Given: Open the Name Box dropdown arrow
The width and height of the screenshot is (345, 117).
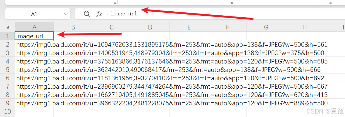Looking at the screenshot, I should click(x=66, y=14).
